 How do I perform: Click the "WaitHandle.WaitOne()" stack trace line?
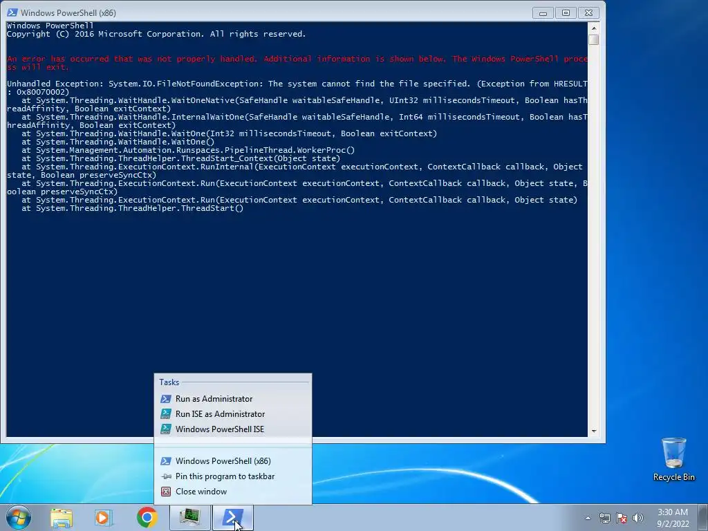[118, 142]
